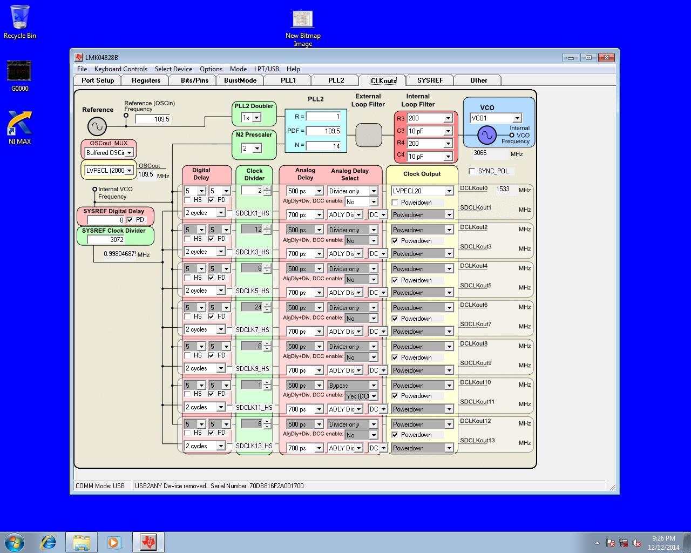This screenshot has width=691, height=553.
Task: Open Windows Explorer from the taskbar
Action: point(82,542)
